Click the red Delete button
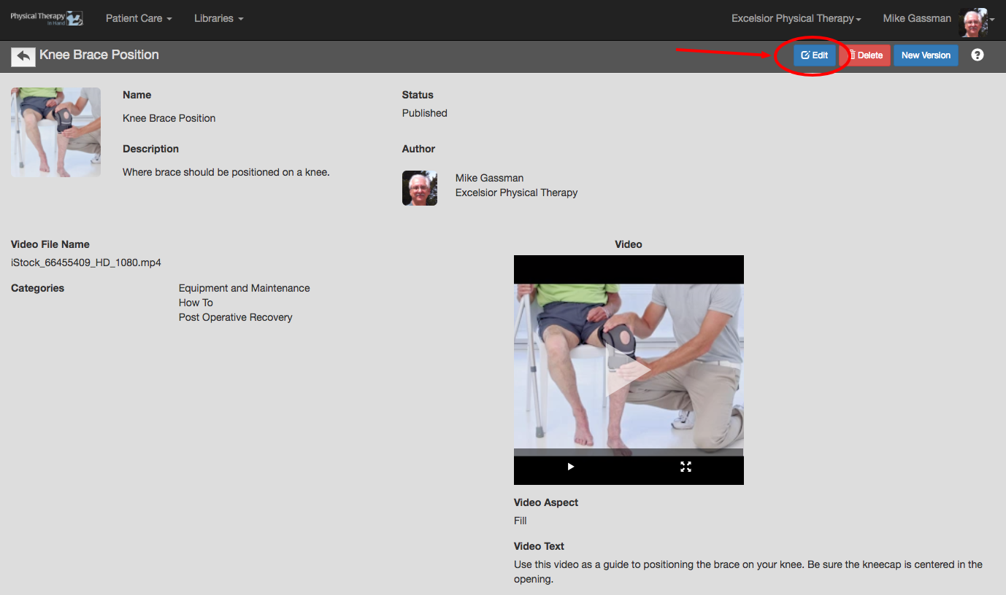Image resolution: width=1006 pixels, height=595 pixels. [x=866, y=55]
